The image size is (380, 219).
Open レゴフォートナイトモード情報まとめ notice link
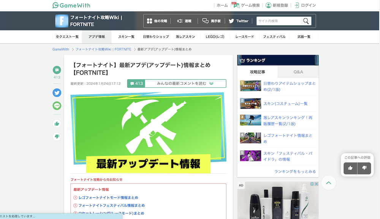(x=108, y=198)
